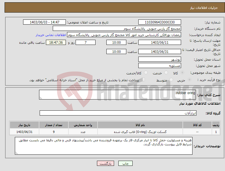Click the ساعت باقی مانده label
This screenshot has height=171, width=225.
tap(32, 43)
